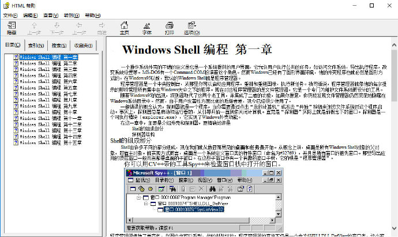Open the 编辑(E) menu

(30, 16)
